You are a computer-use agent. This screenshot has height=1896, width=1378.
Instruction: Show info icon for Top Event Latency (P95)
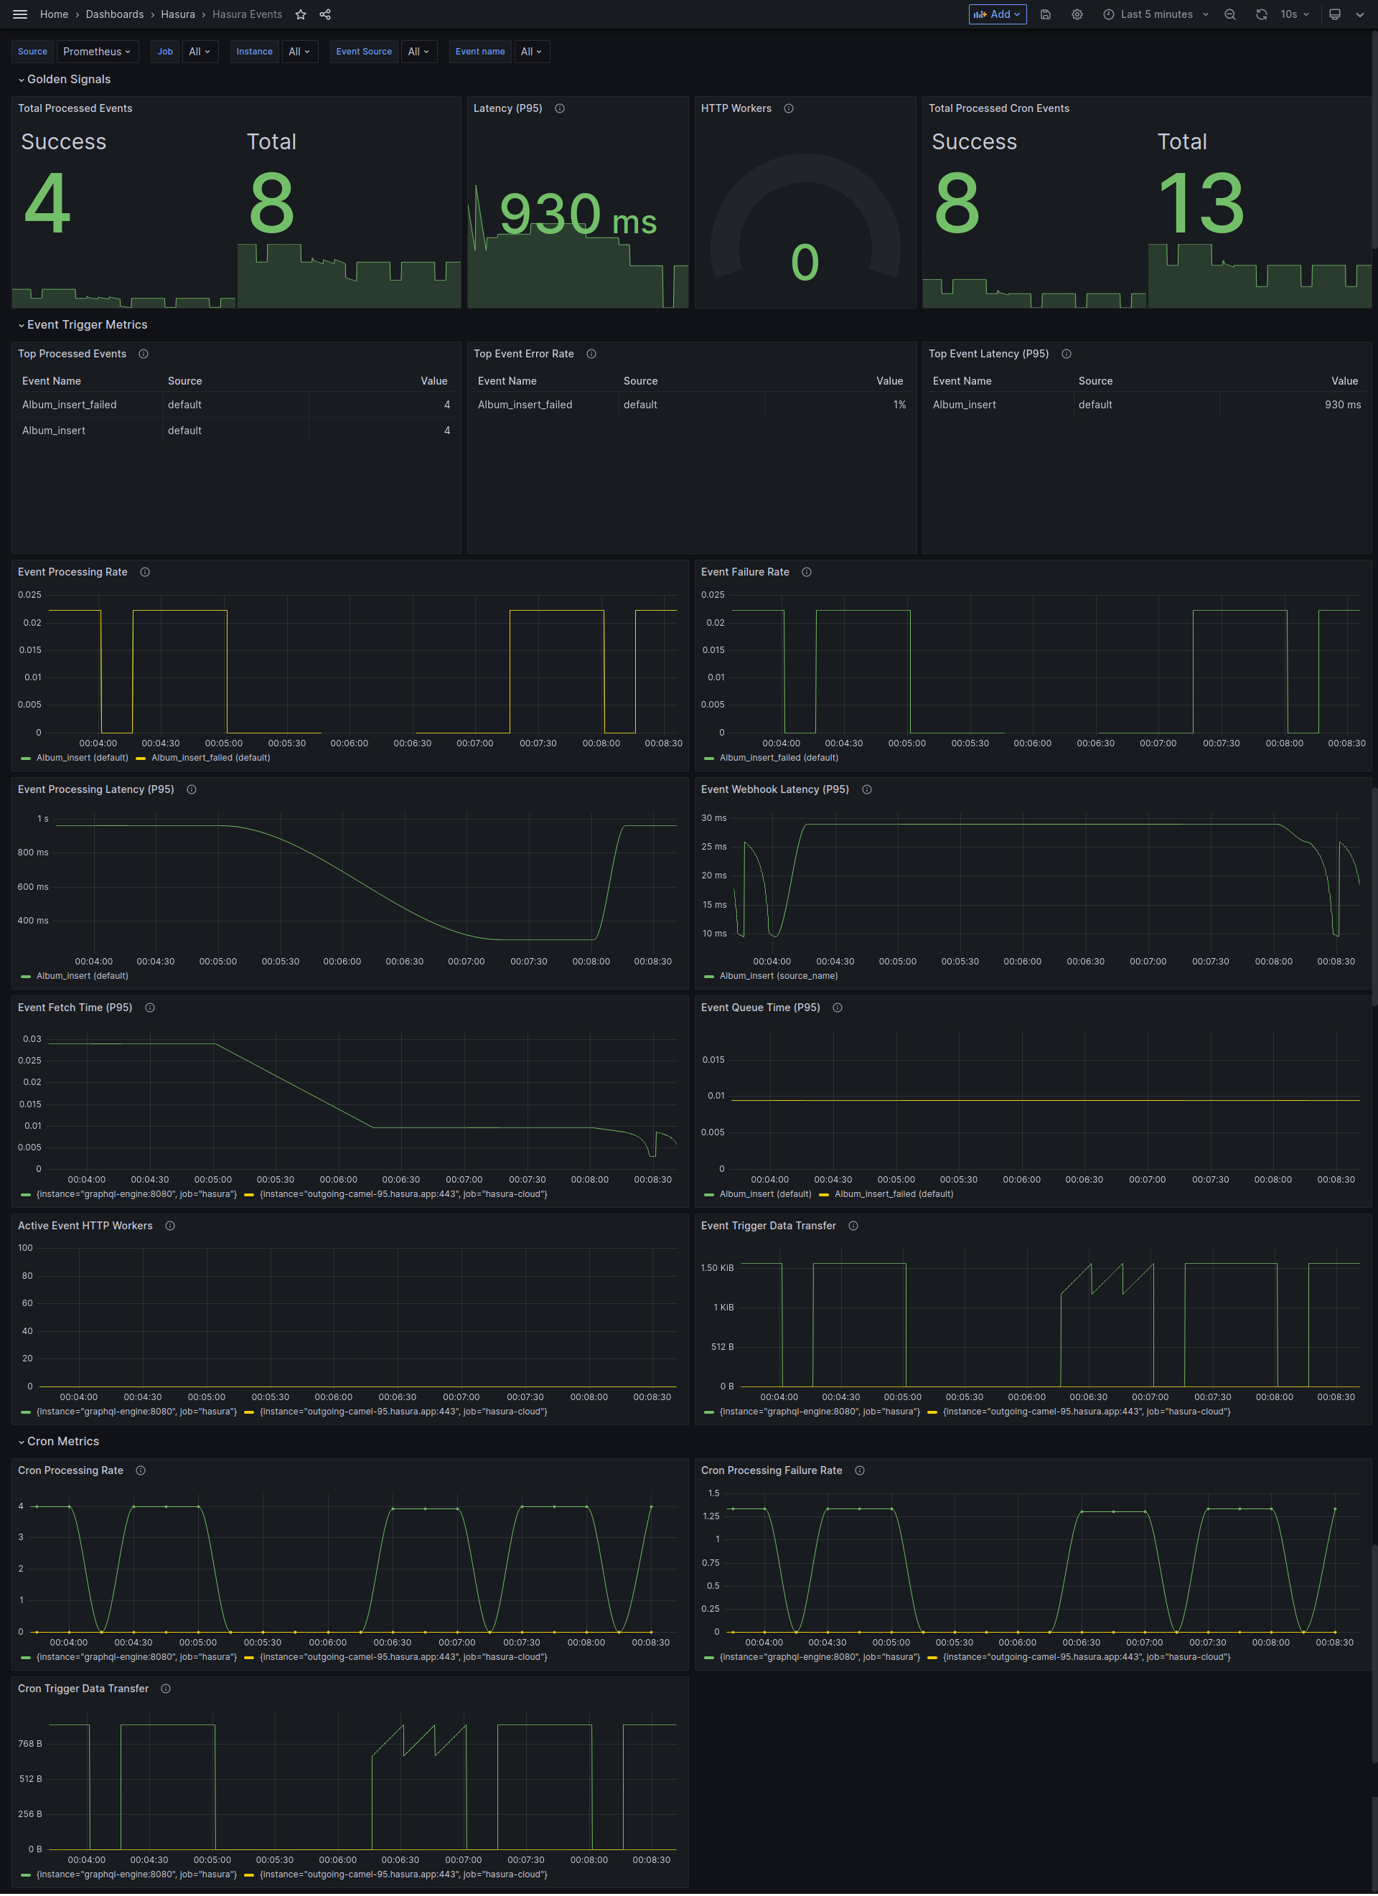coord(1066,355)
